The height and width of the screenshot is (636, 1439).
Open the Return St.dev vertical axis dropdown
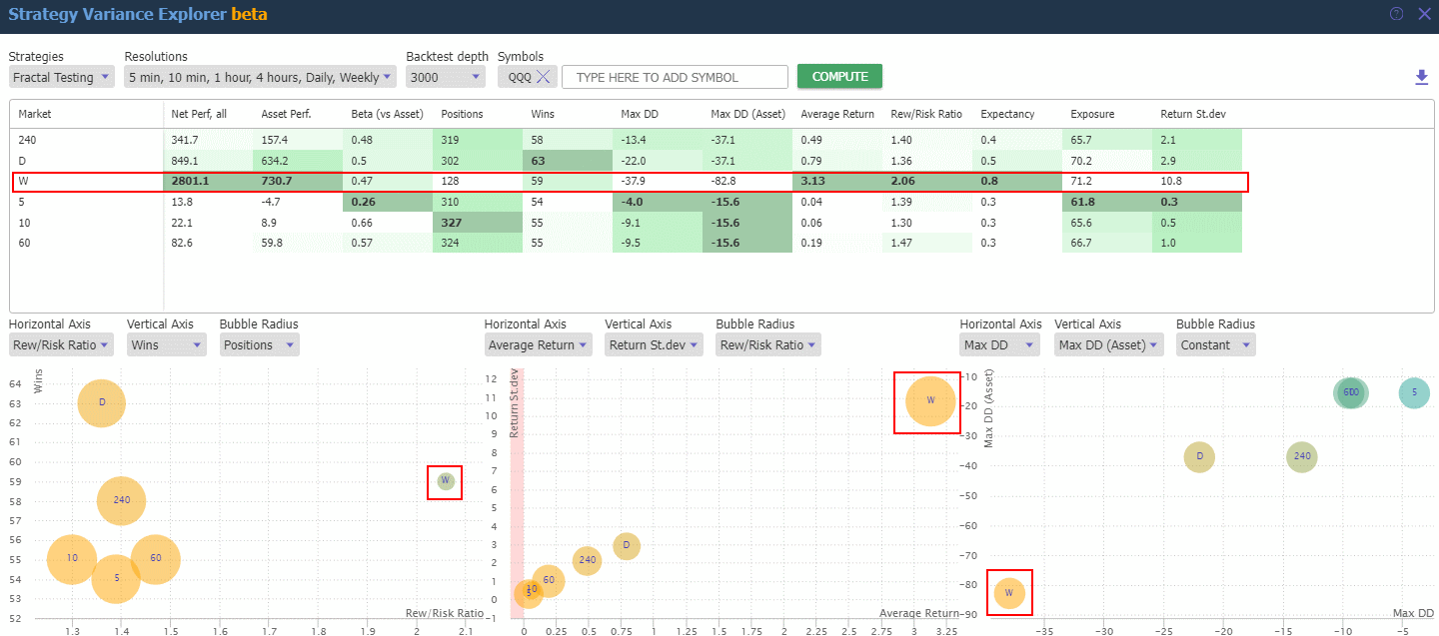click(654, 344)
